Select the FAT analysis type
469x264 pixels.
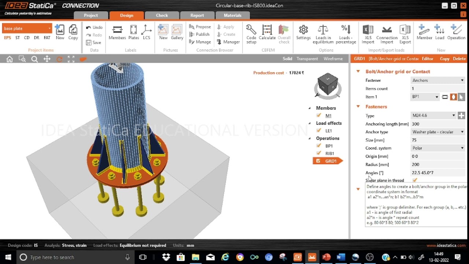(x=47, y=38)
